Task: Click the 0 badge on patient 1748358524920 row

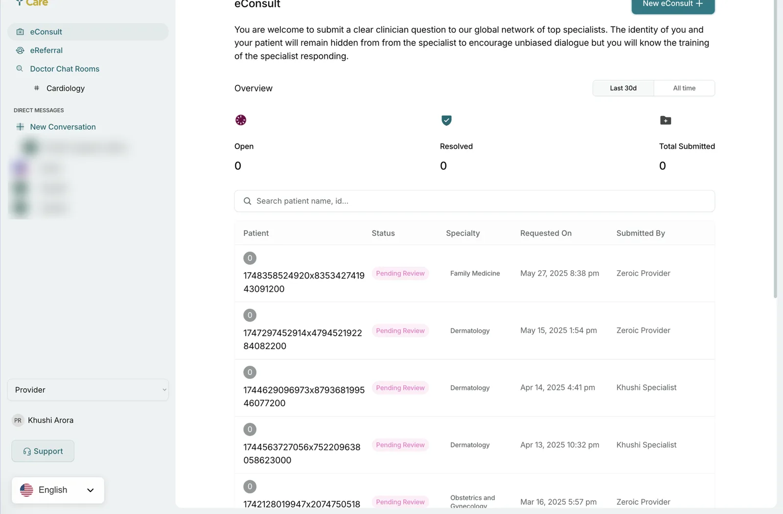Action: 250,258
